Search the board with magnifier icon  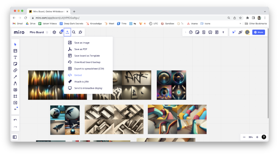[74, 32]
